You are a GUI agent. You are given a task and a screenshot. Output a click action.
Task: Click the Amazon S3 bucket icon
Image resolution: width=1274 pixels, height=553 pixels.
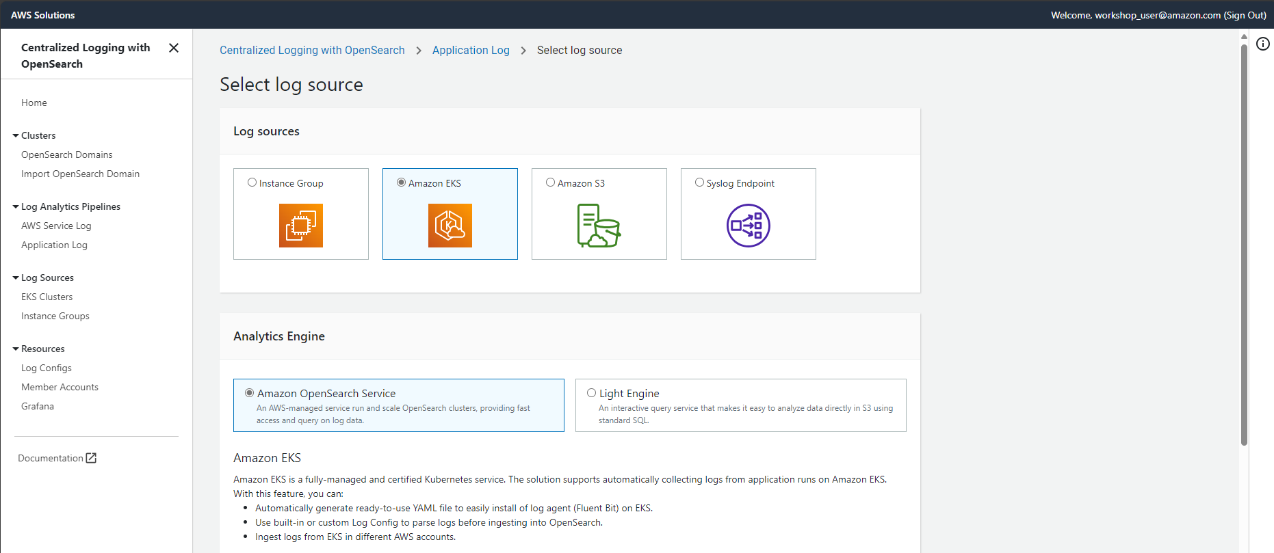pos(599,226)
